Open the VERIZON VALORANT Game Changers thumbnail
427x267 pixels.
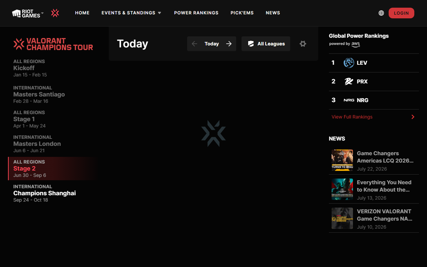342,218
